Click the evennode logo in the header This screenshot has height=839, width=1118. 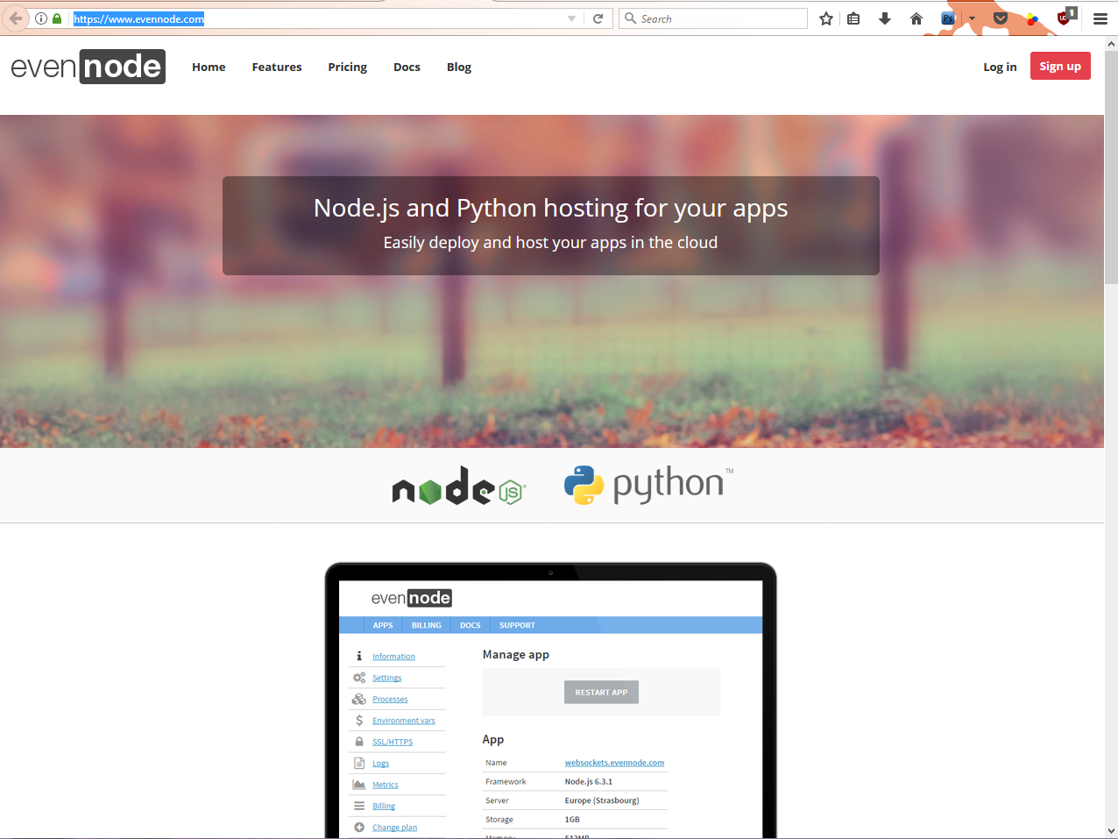point(88,67)
